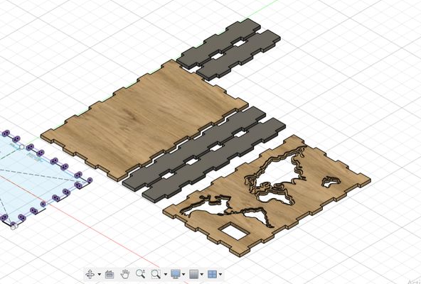Expand the zoom options dropdown arrow

point(166,274)
